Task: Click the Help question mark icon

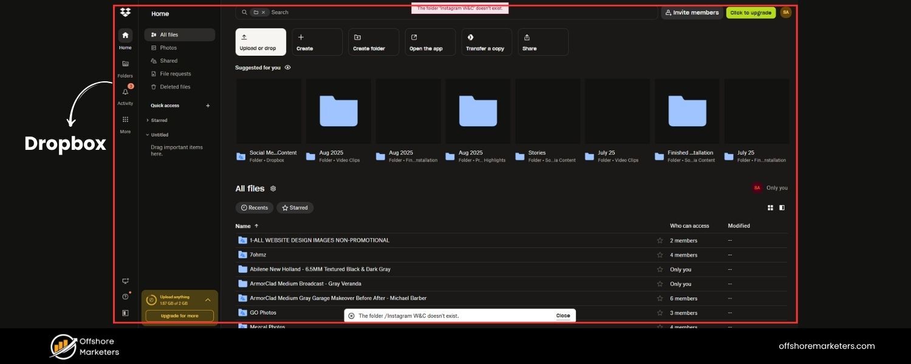Action: (x=125, y=296)
